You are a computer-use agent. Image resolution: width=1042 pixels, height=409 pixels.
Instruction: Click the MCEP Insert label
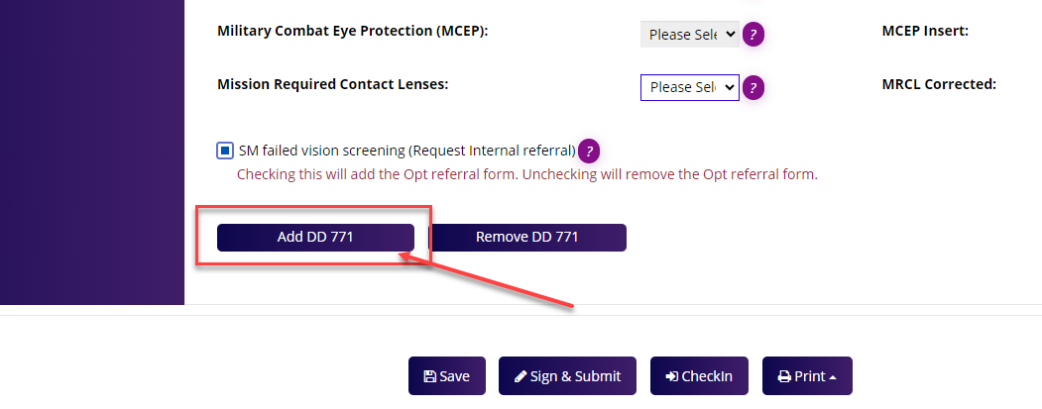point(924,31)
